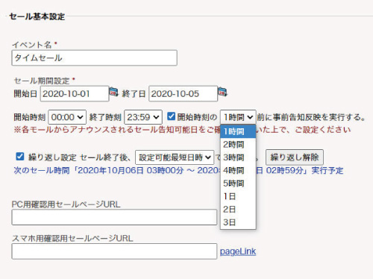
Task: Pick the 4時間 option
Action: [238, 170]
